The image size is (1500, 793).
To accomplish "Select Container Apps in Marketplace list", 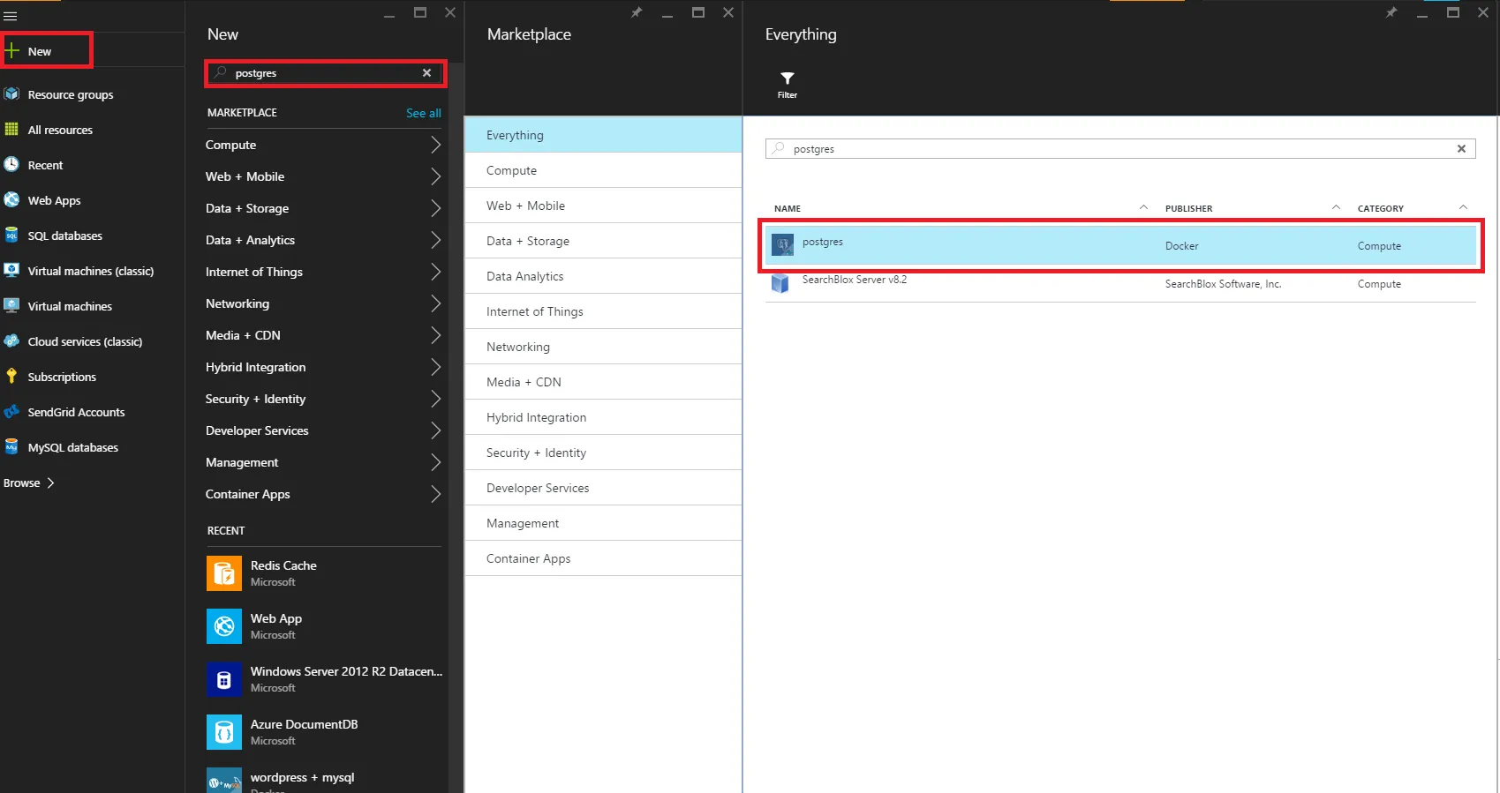I will (529, 558).
